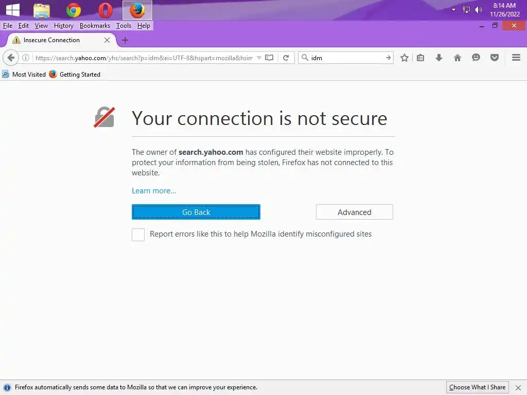Bookmark this page with the star icon
Viewport: 527px width, 395px height.
405,58
